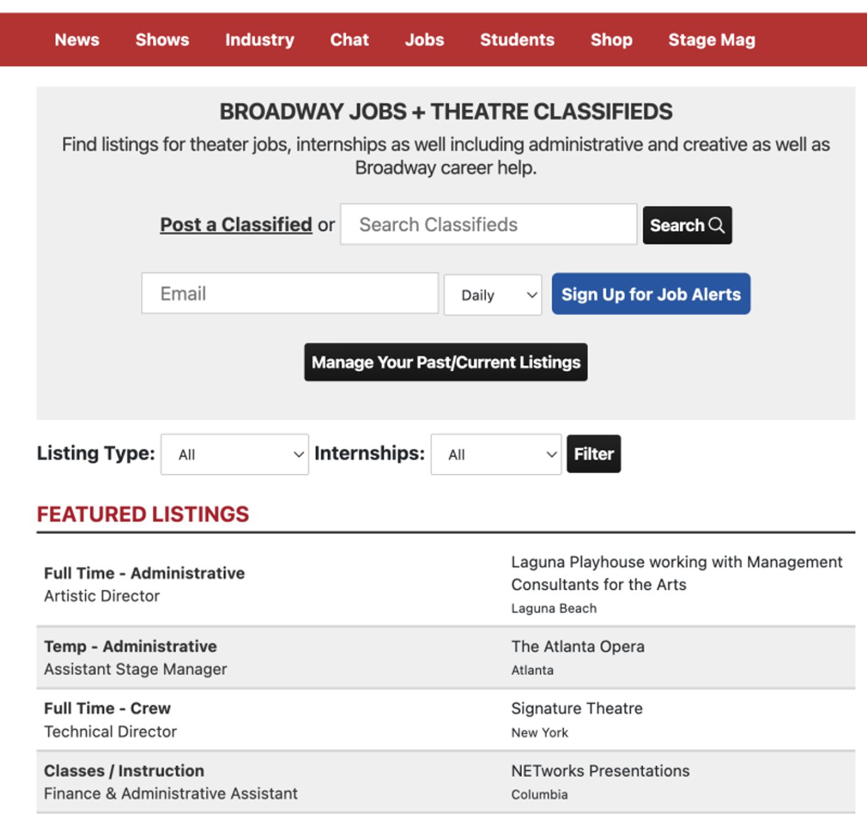Visit the Shop navigation link

point(611,40)
